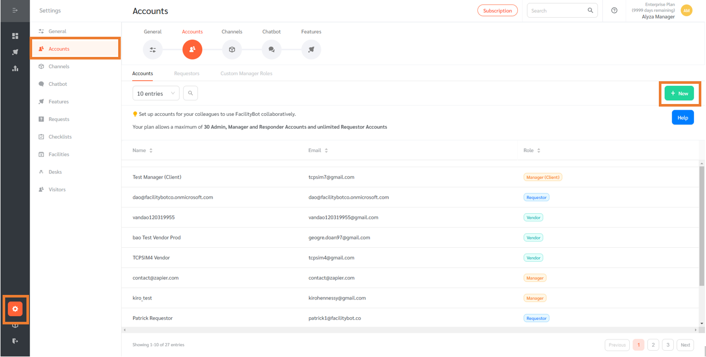Click the Accounts person step icon
Viewport: 706px width, 357px height.
[x=192, y=49]
